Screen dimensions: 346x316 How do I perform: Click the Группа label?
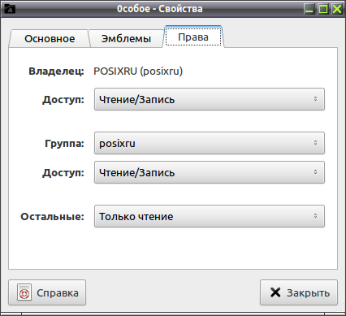(x=64, y=143)
